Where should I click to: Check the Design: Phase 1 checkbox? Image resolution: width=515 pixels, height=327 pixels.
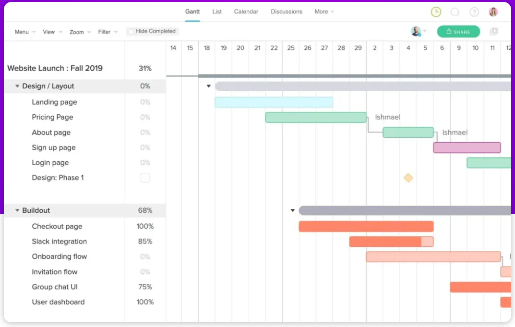click(145, 178)
